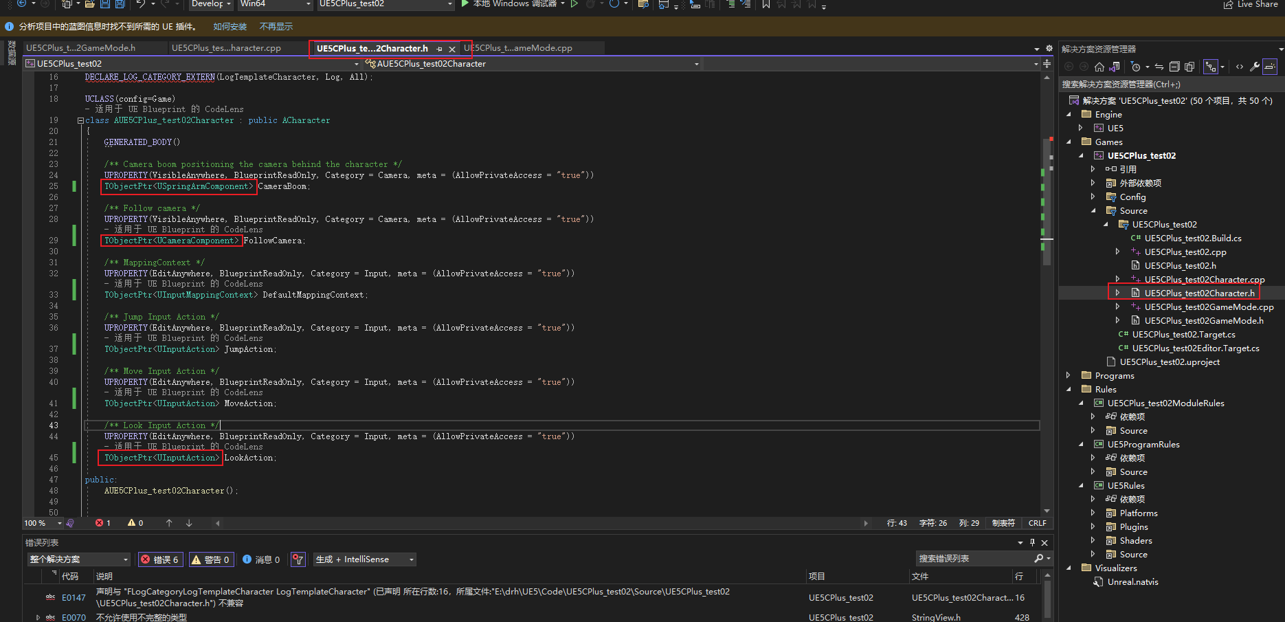Click the 制表符 indentation indicator
Image resolution: width=1285 pixels, height=622 pixels.
pyautogui.click(x=1003, y=523)
